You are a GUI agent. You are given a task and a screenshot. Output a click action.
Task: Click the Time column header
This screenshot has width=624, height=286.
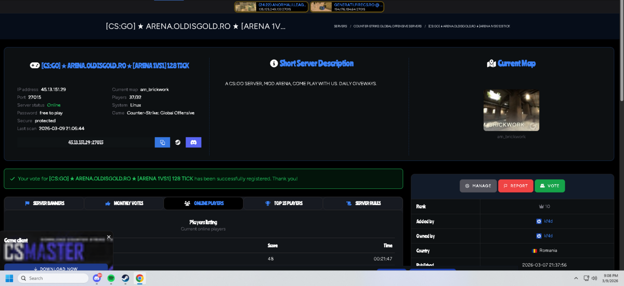388,246
